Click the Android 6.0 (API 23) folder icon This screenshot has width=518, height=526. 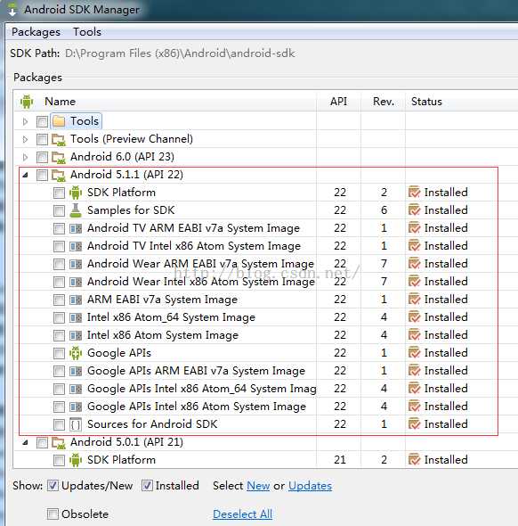pos(59,157)
